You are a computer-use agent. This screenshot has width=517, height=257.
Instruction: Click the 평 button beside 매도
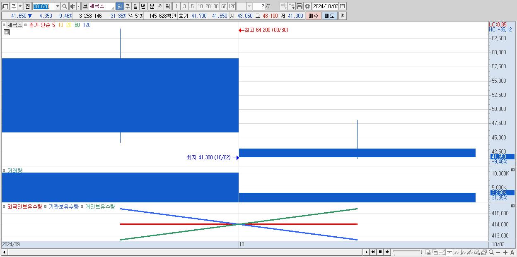[x=342, y=16]
